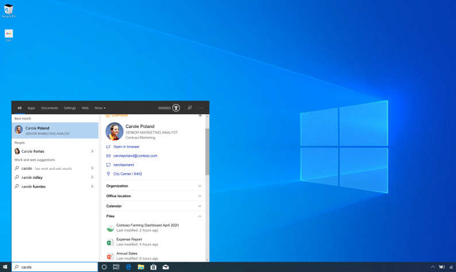Viewport: 456px width, 272px height.
Task: Collapse the Files section
Action: (x=199, y=216)
